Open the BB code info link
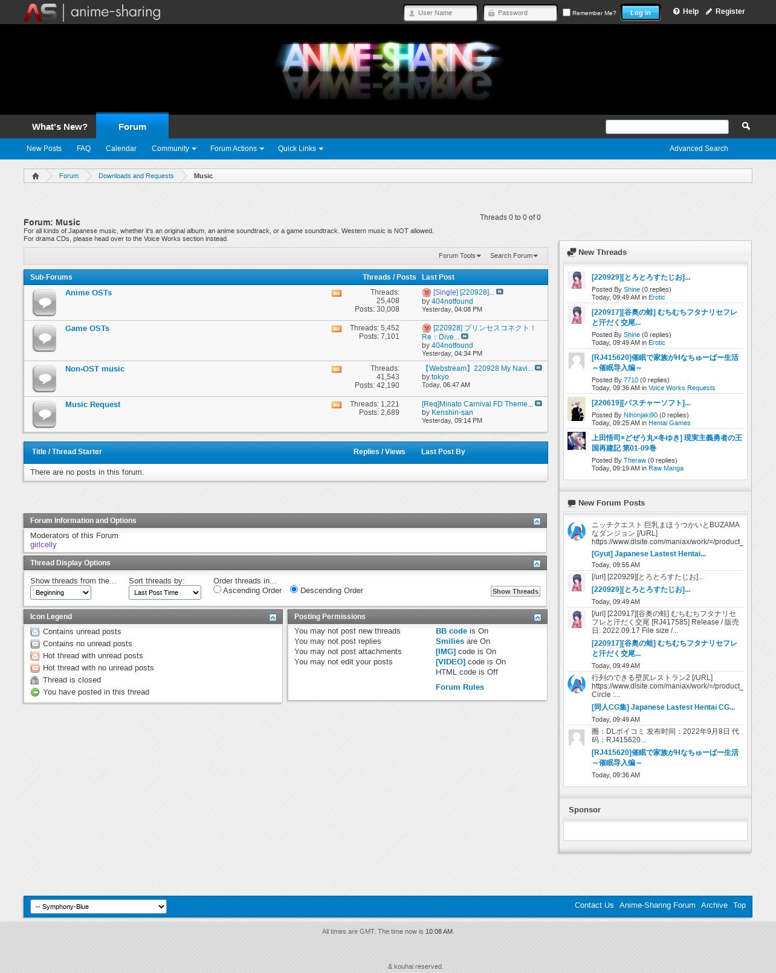Screen dimensions: 776x973 point(451,631)
